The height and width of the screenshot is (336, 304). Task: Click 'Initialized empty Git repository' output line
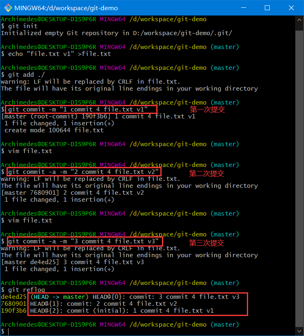[x=116, y=33]
